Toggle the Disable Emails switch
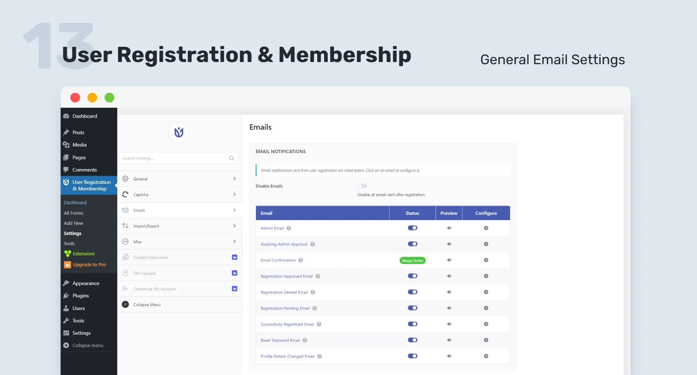The width and height of the screenshot is (697, 375). 362,186
